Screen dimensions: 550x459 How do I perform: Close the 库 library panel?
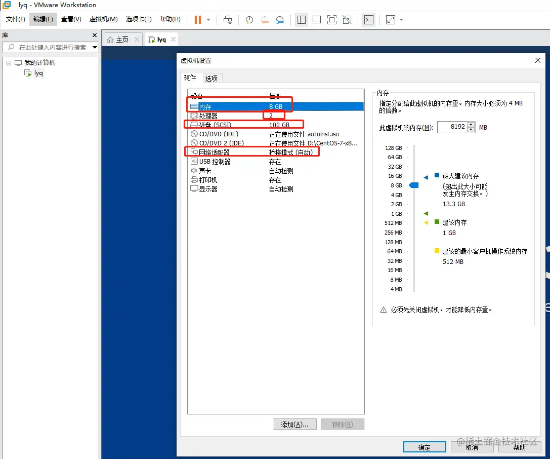[94, 35]
